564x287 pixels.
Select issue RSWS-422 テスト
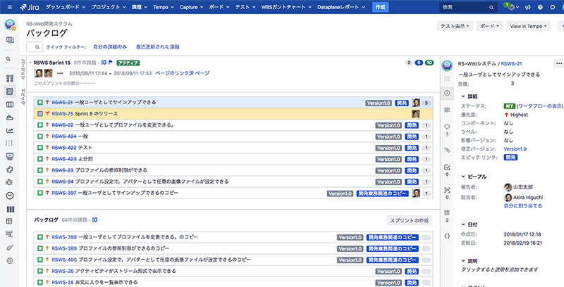tap(233, 148)
